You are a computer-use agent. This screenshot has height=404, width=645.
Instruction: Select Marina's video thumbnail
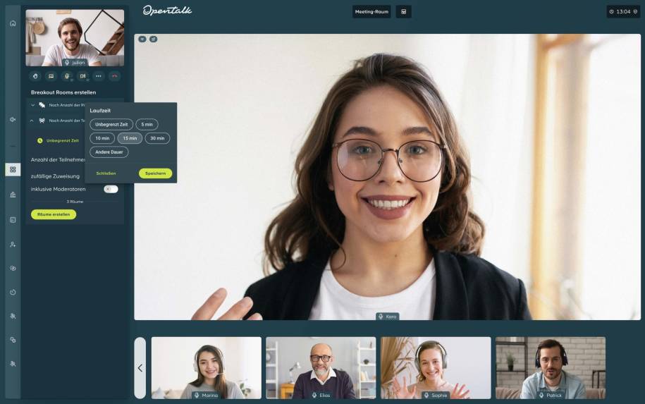coord(207,368)
